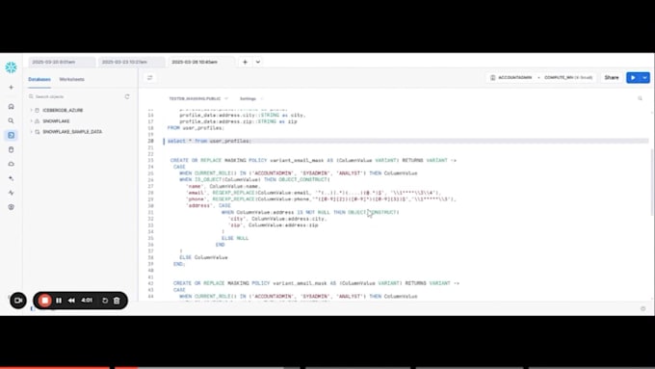
Task: Select the 2025-03-28 10:40am worksheet tab
Action: coord(201,62)
